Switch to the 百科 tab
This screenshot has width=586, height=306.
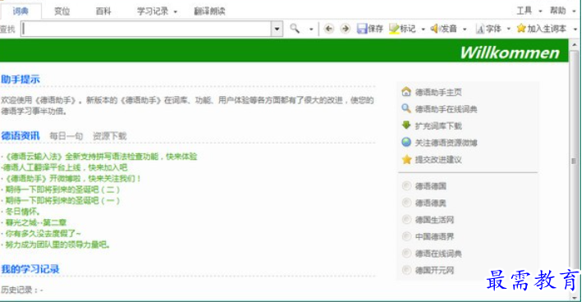tap(103, 11)
